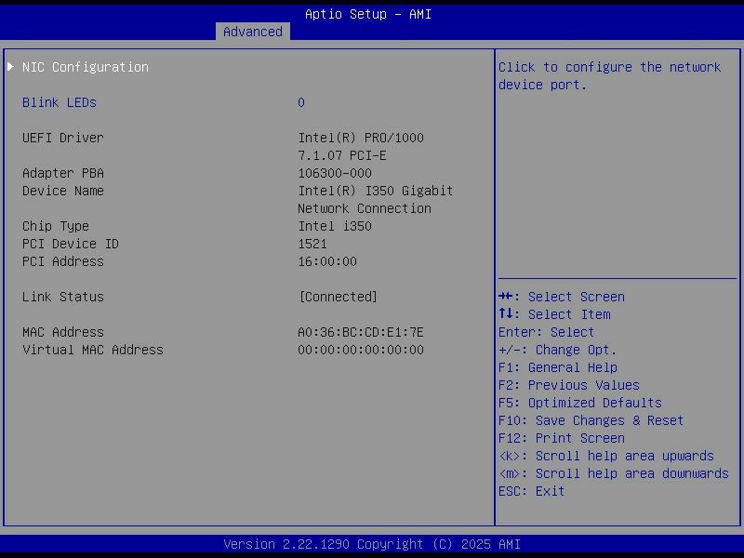Click the Device Name label
This screenshot has width=744, height=558.
coord(62,191)
